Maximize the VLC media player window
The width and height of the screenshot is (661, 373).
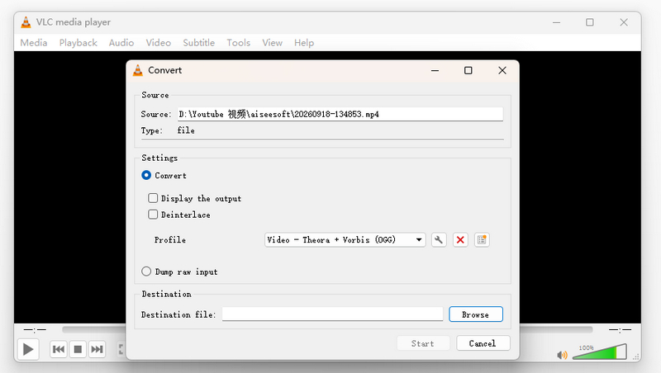(x=590, y=22)
